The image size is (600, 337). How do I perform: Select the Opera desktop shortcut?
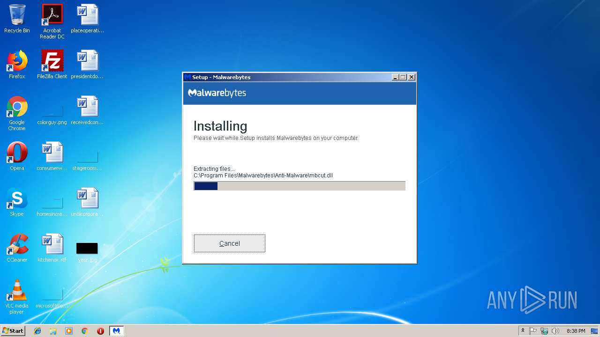point(17,157)
